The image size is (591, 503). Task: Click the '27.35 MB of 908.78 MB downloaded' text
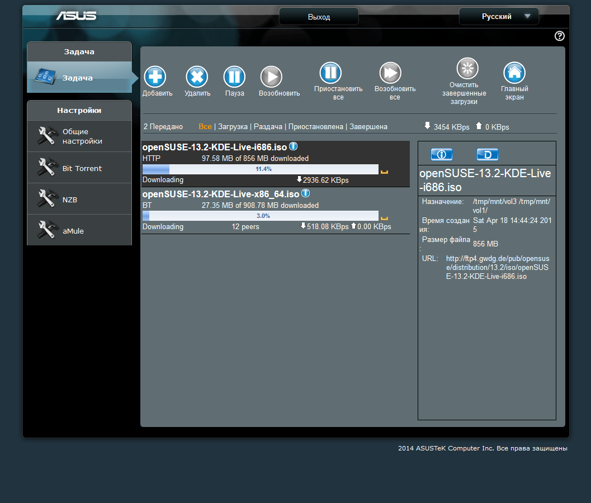pyautogui.click(x=260, y=205)
